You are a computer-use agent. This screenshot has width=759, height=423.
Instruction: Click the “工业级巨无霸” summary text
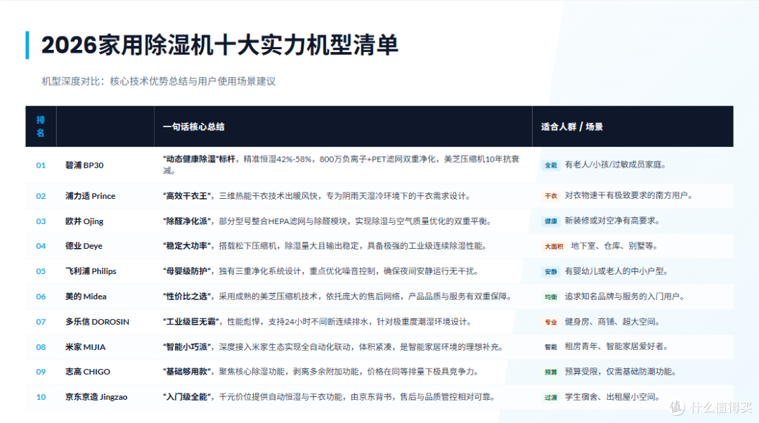pos(191,321)
